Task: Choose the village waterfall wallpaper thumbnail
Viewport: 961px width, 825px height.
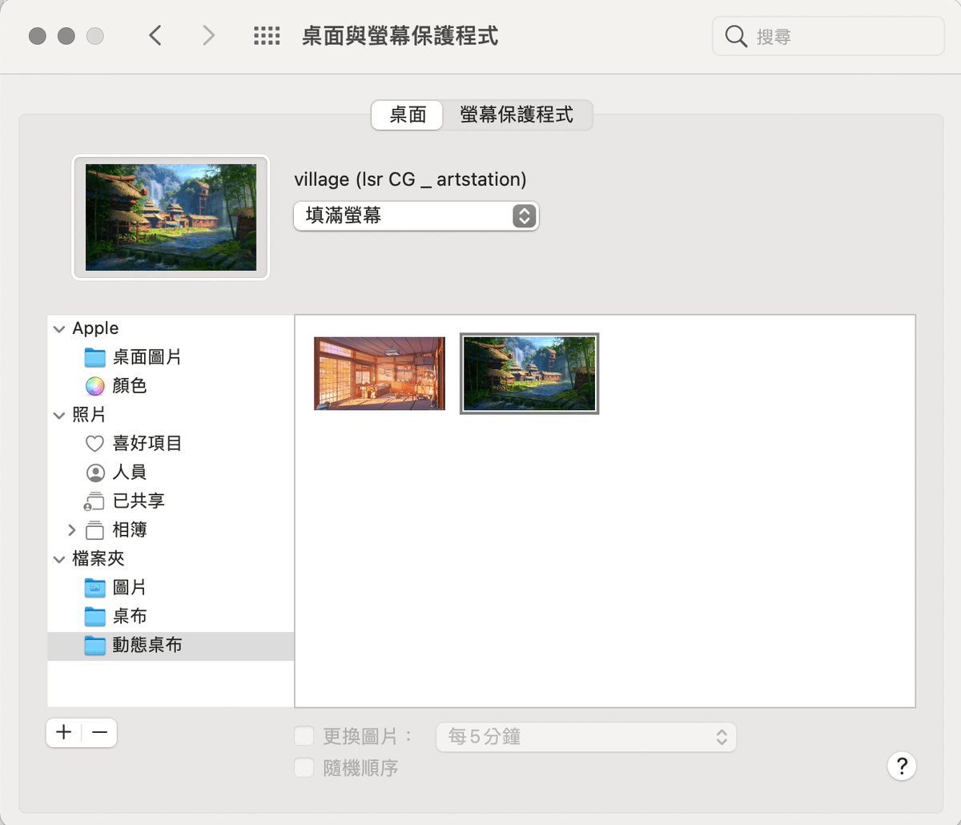Action: 529,373
